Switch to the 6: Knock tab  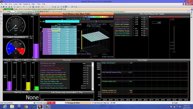click(x=79, y=12)
